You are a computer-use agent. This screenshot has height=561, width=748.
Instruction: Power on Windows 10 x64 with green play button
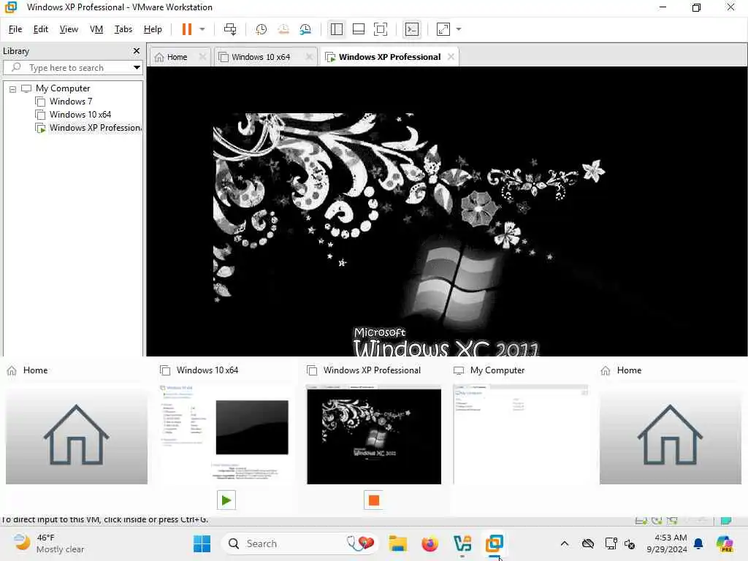coord(226,500)
